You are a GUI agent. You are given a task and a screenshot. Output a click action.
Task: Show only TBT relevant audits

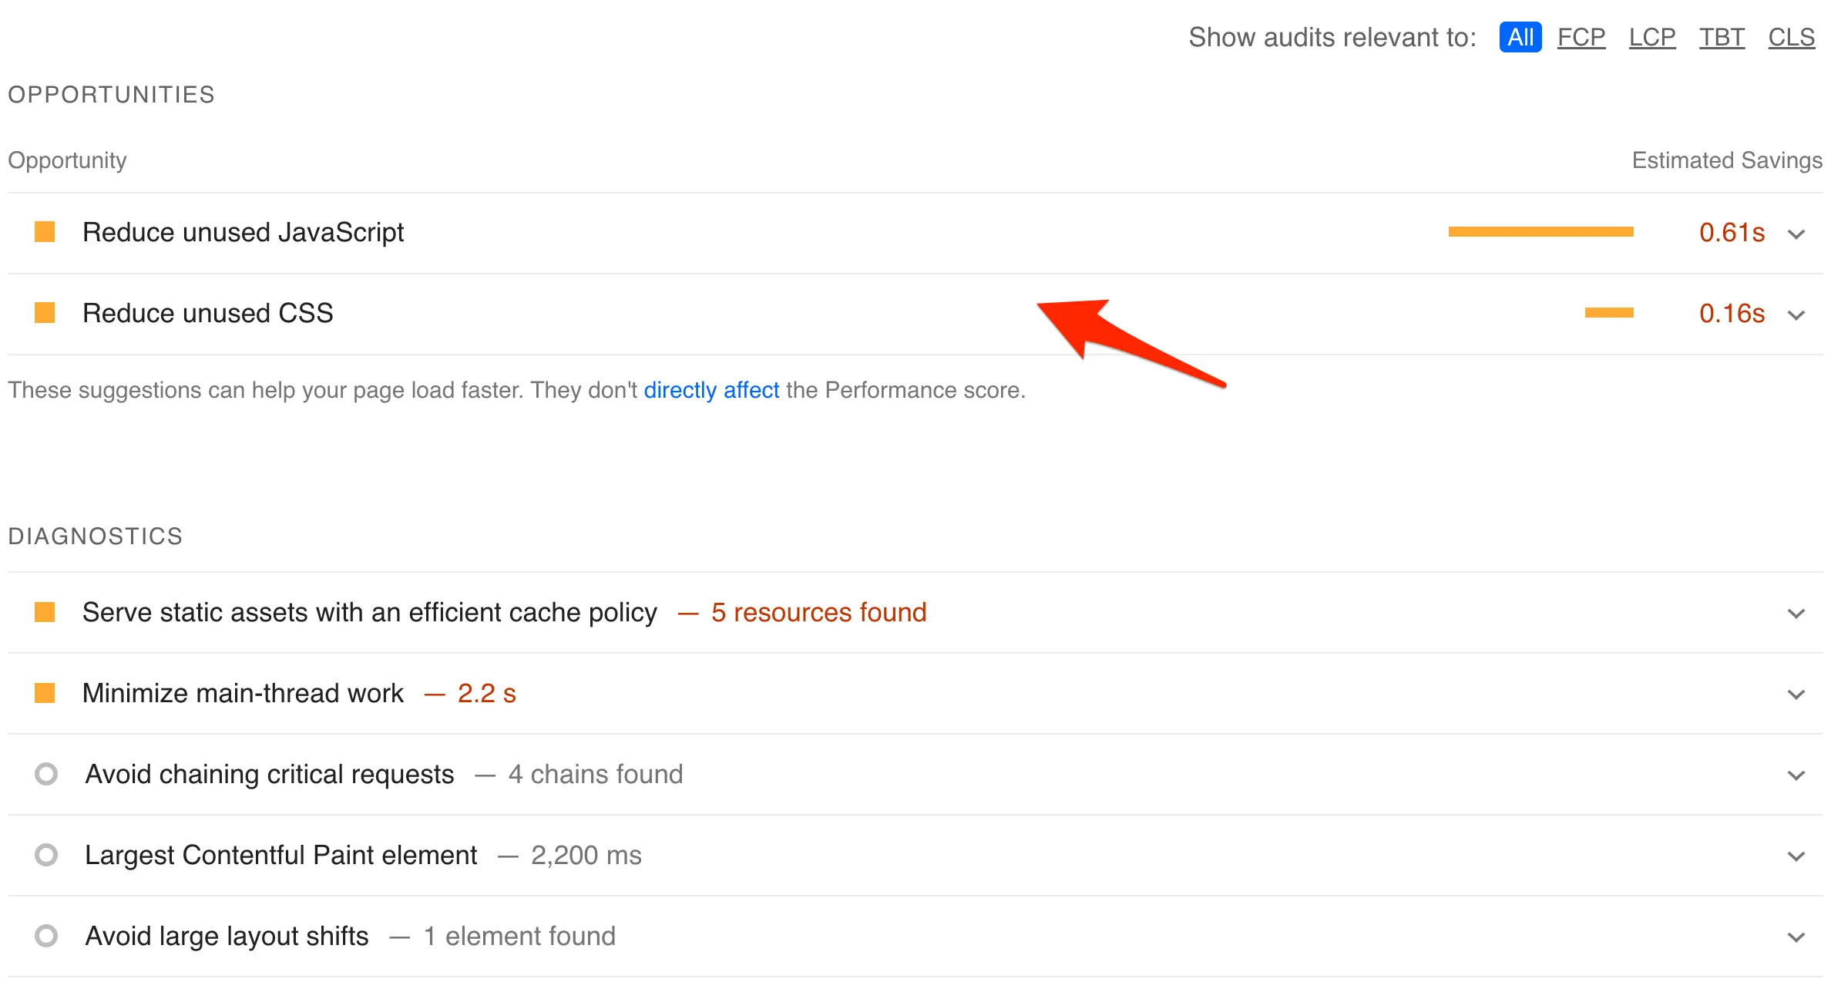1722,37
